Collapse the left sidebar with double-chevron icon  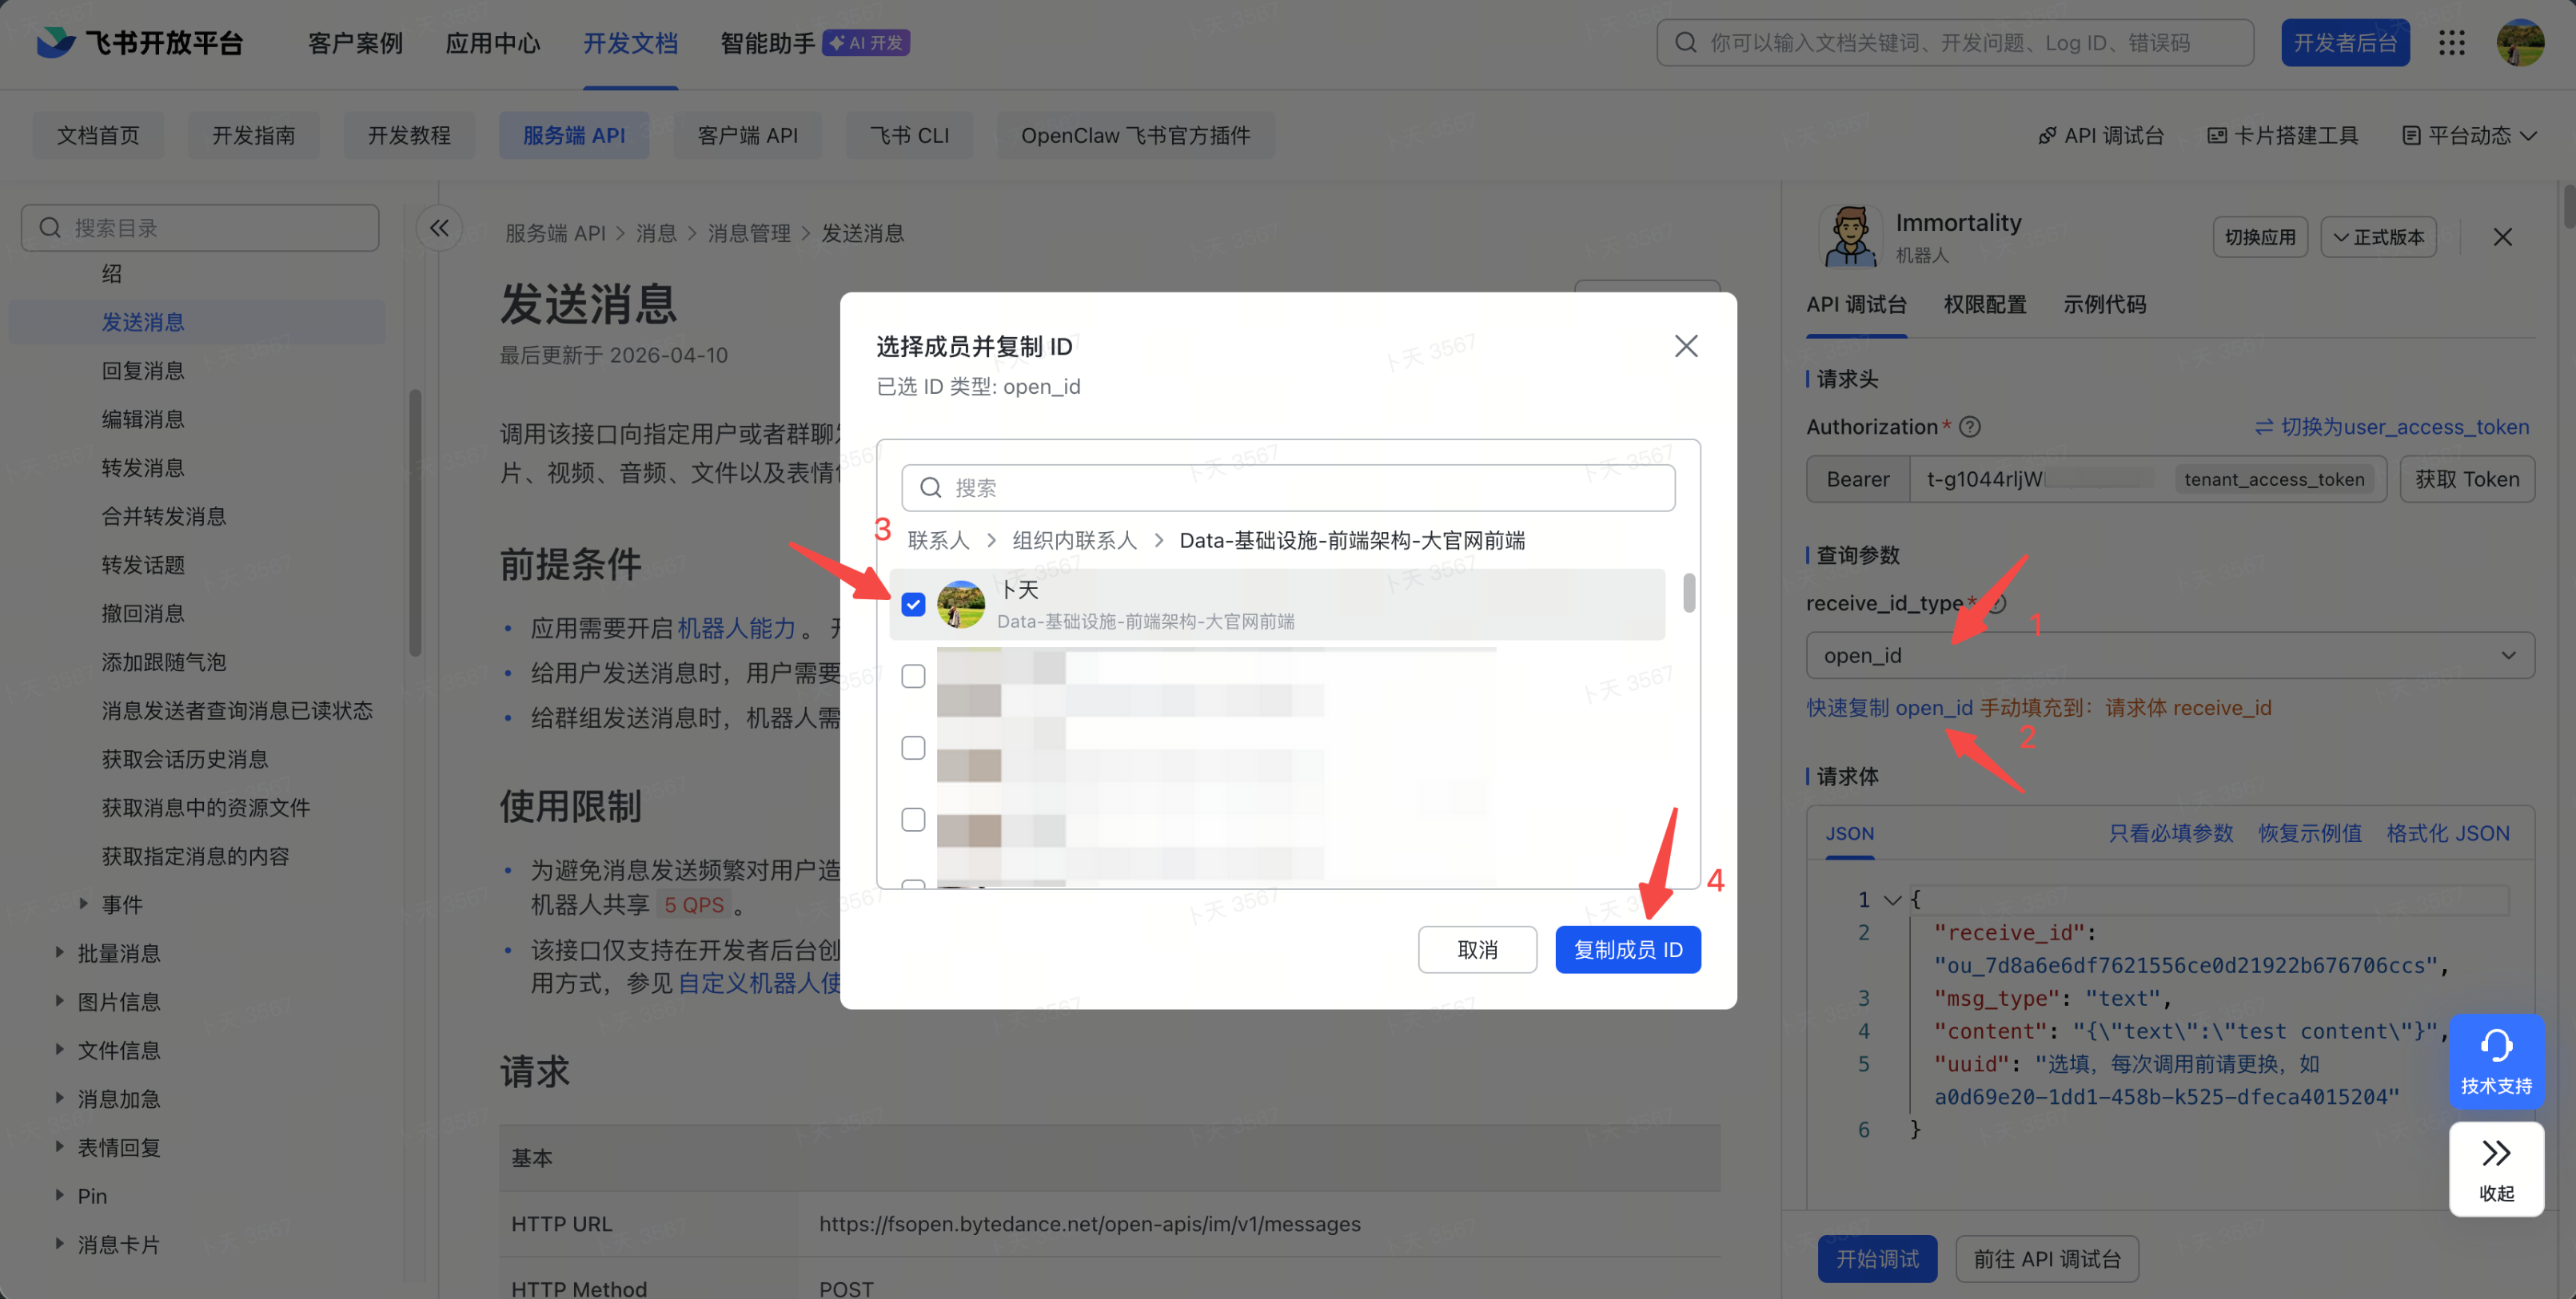(x=439, y=228)
